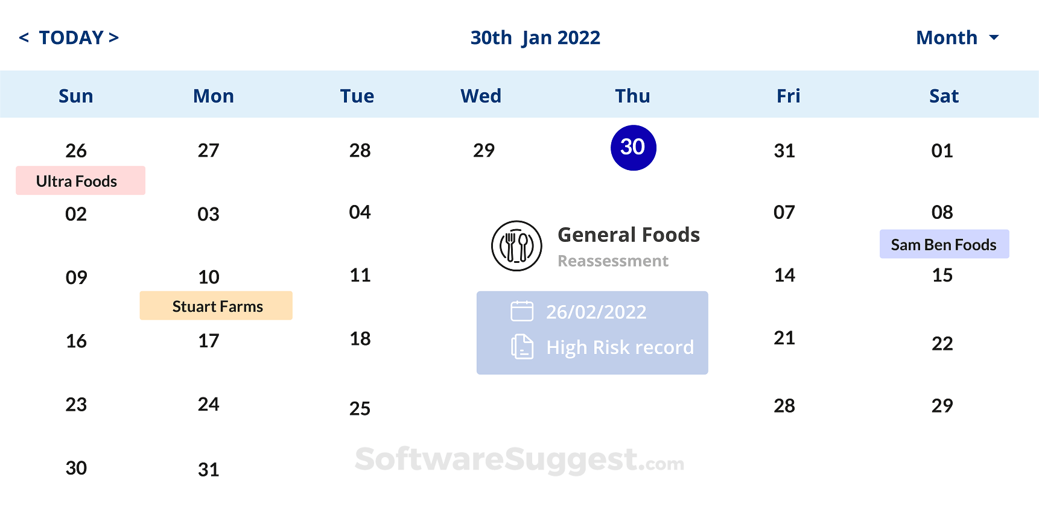Open the Sam Ben Foods event
Viewport: 1039px width, 518px height.
pos(944,244)
